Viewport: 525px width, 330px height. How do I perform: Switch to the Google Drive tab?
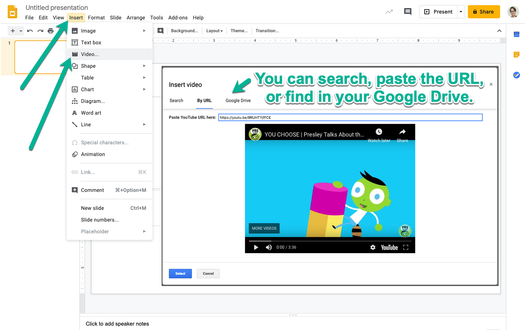(x=238, y=100)
